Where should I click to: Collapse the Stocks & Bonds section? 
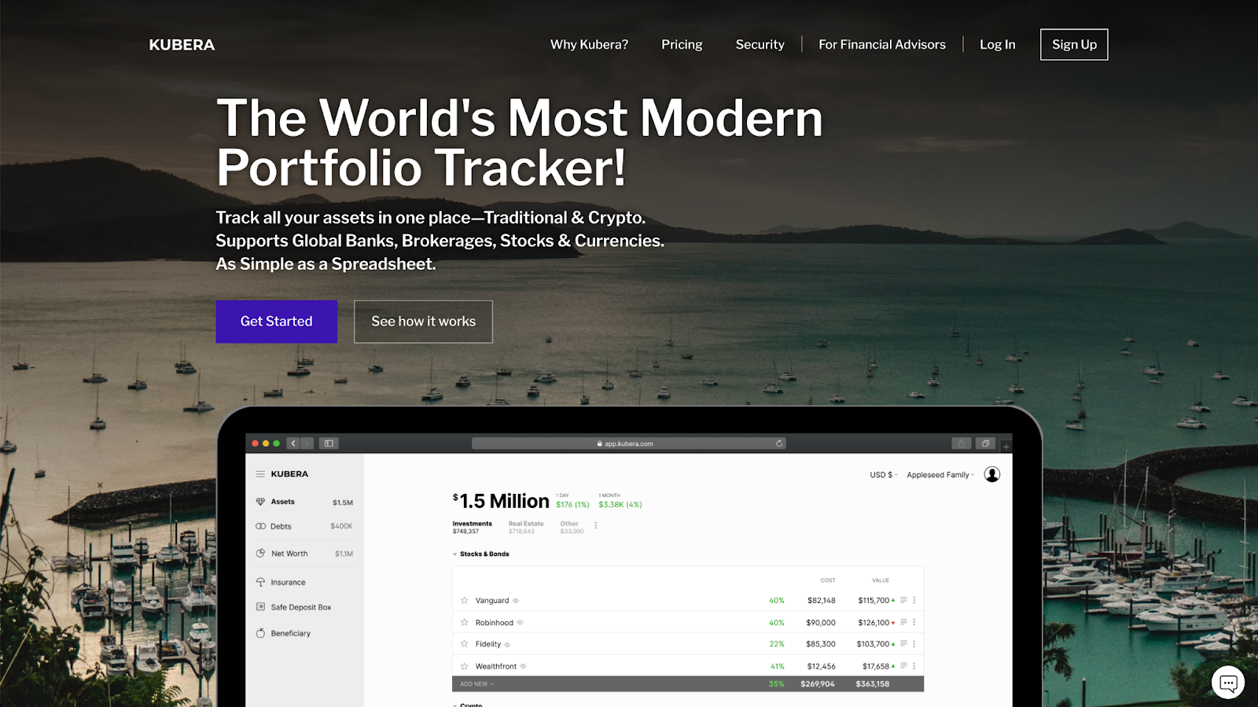(454, 554)
